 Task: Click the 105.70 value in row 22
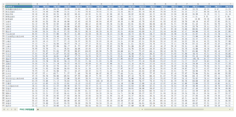point(198,59)
